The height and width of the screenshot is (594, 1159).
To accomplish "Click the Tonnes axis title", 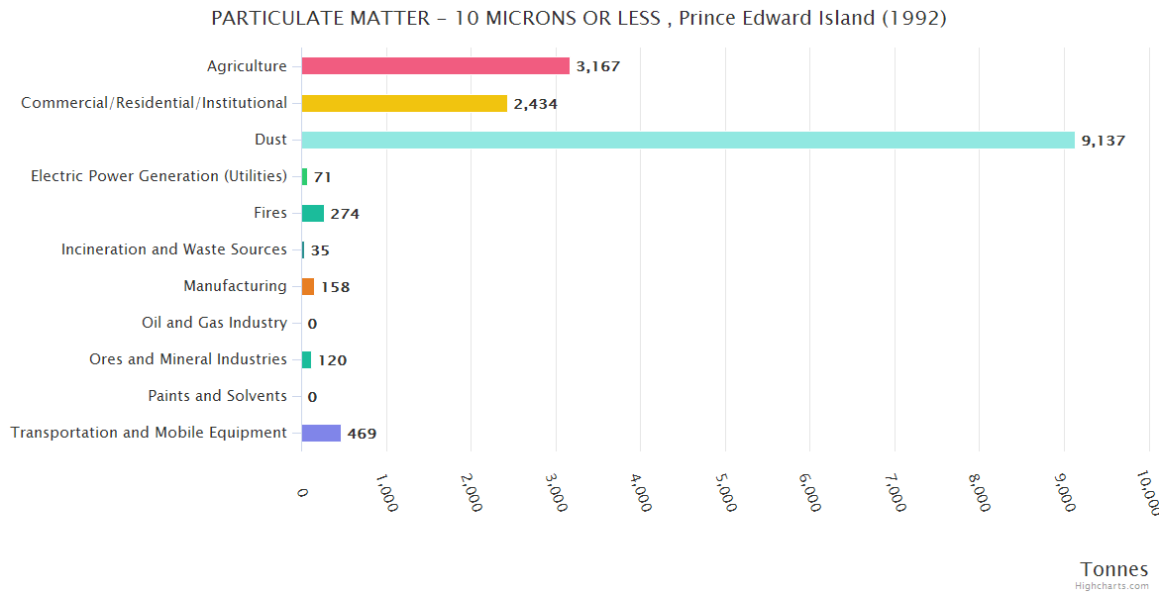I will pyautogui.click(x=1113, y=569).
